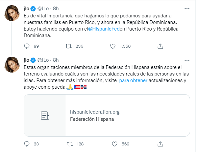Click the @JLo handle in second tweet
Image resolution: width=198 pixels, height=152 pixels.
44,60
